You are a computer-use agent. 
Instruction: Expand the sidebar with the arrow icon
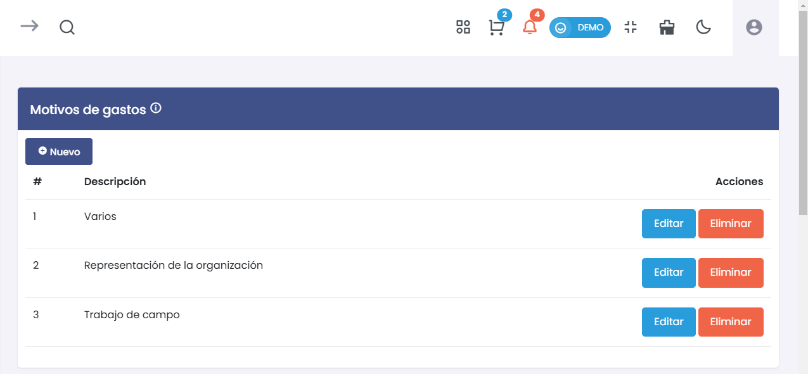tap(29, 26)
